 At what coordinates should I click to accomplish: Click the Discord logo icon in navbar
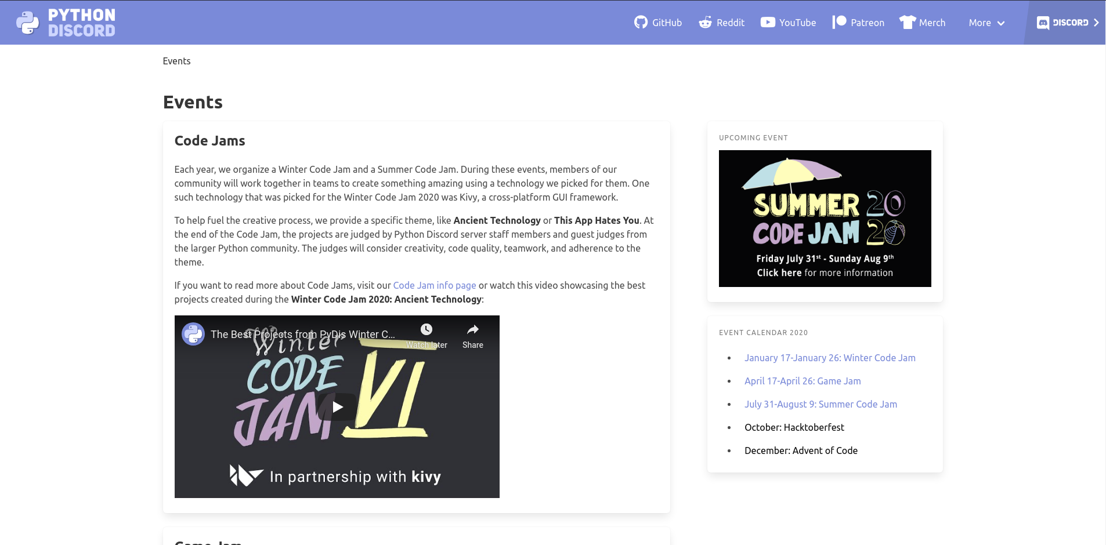(1043, 23)
